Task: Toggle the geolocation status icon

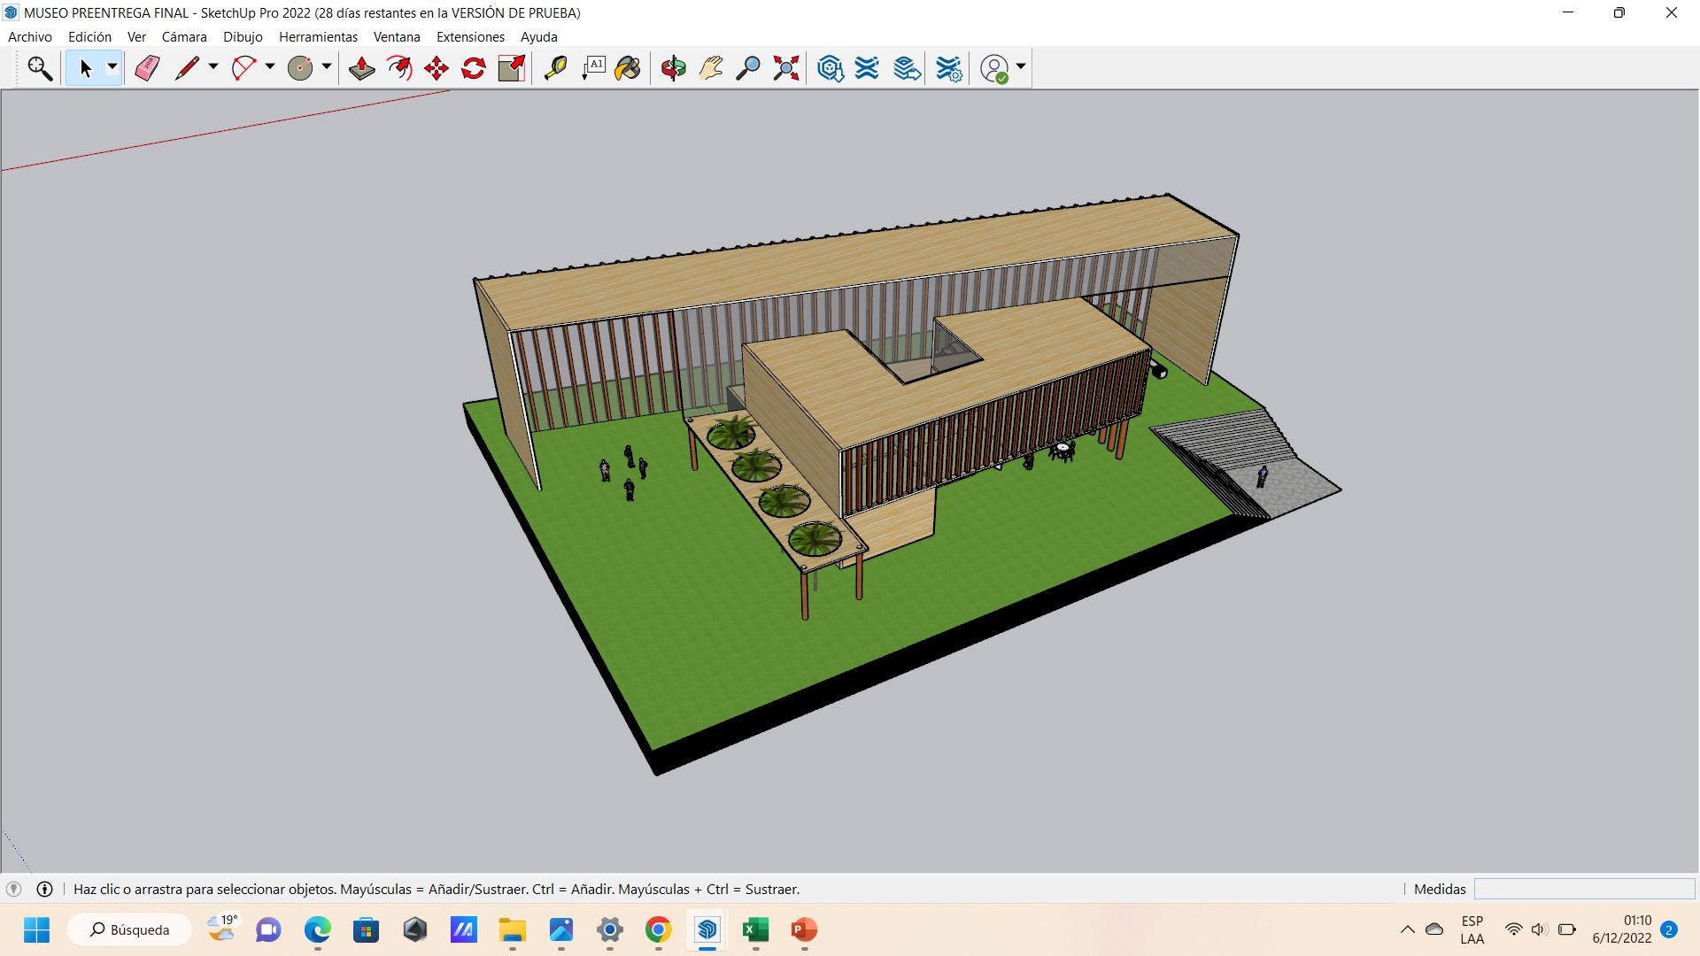Action: 13,889
